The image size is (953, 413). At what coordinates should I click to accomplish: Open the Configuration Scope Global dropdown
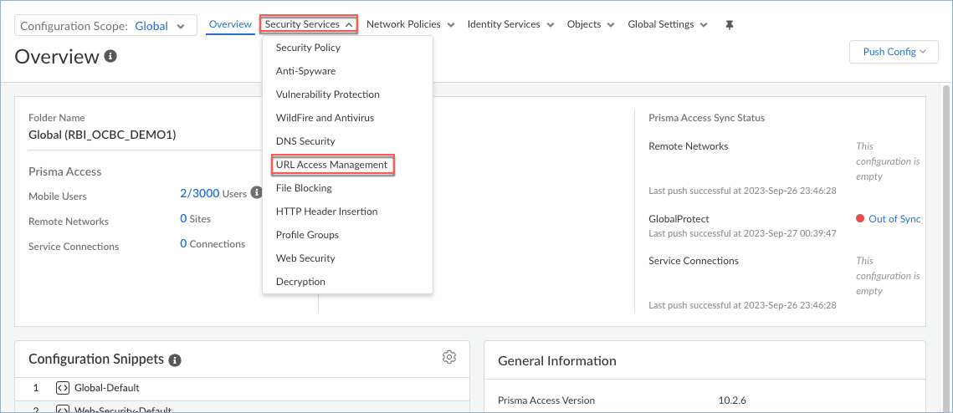[105, 26]
